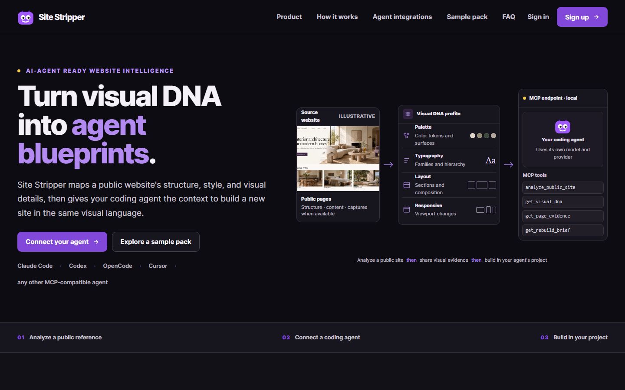625x390 pixels.
Task: Click the Codex label
Action: point(78,266)
